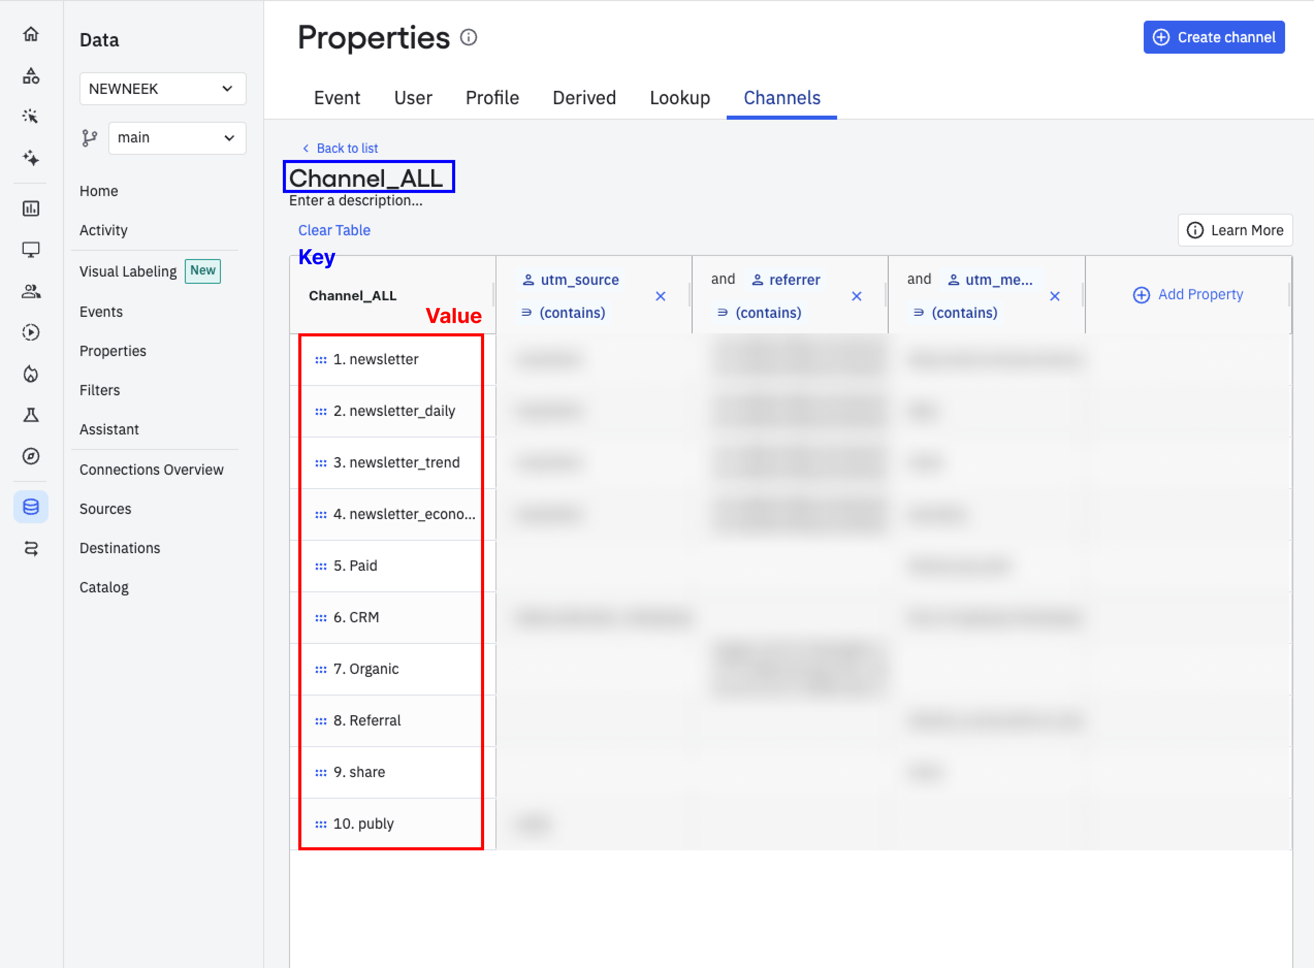Open Home in Data sidebar
This screenshot has height=968, width=1314.
(99, 191)
